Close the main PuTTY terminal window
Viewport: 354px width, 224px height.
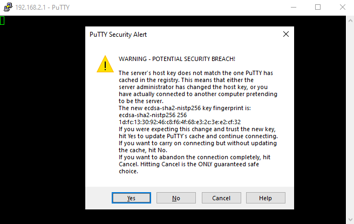tap(342, 7)
